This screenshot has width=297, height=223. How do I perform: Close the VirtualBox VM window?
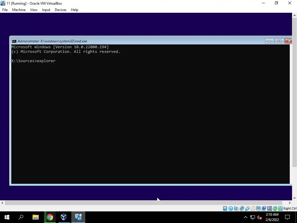(x=290, y=3)
